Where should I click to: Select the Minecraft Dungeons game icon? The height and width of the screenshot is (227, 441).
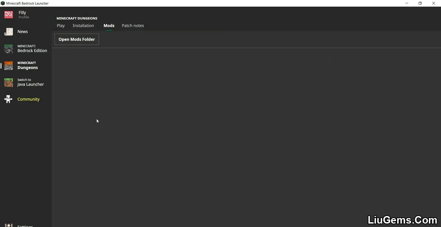9,65
